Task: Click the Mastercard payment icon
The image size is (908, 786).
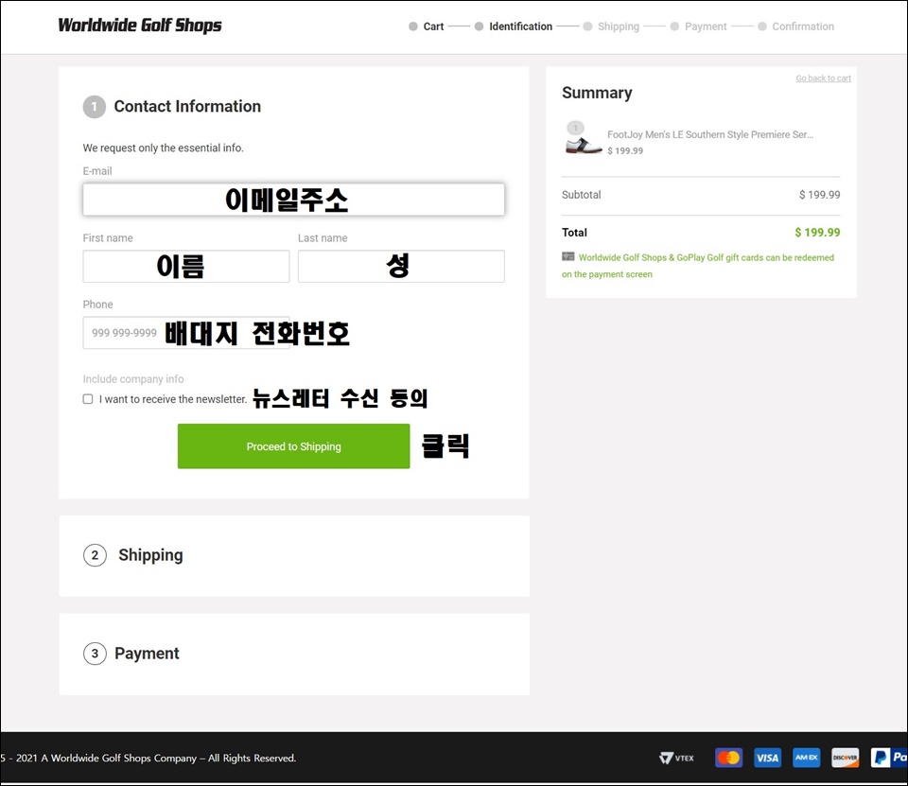Action: point(728,758)
